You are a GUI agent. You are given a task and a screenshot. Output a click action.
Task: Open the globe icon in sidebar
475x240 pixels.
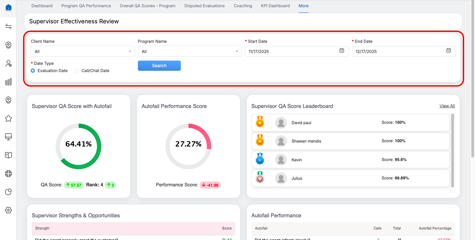click(x=9, y=173)
